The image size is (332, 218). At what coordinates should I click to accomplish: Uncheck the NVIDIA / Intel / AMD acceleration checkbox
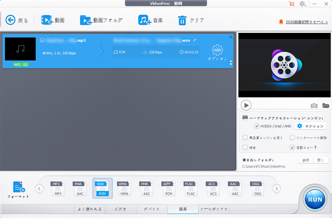point(257,126)
